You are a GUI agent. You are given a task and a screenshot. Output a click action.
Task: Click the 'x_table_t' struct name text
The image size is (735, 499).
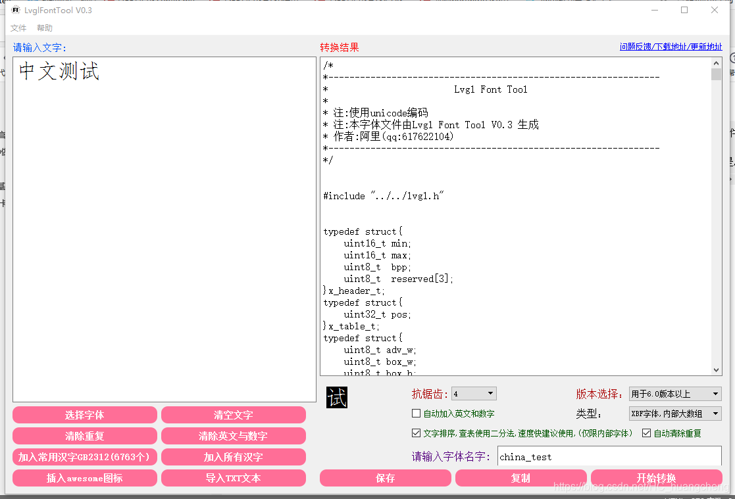coord(353,327)
